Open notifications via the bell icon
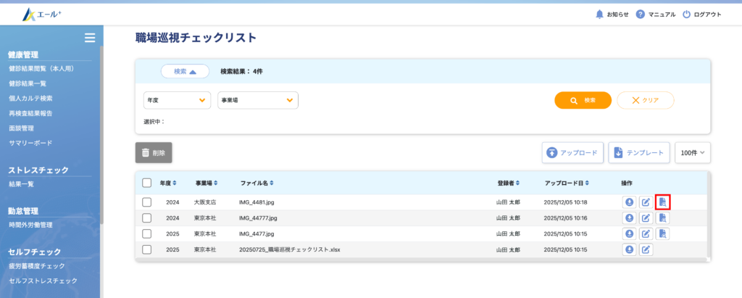Screen dimensions: 742x298 point(599,14)
